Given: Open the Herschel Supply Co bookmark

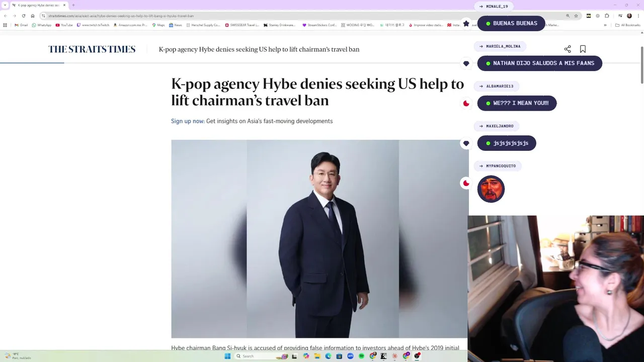Looking at the screenshot, I should (x=203, y=25).
